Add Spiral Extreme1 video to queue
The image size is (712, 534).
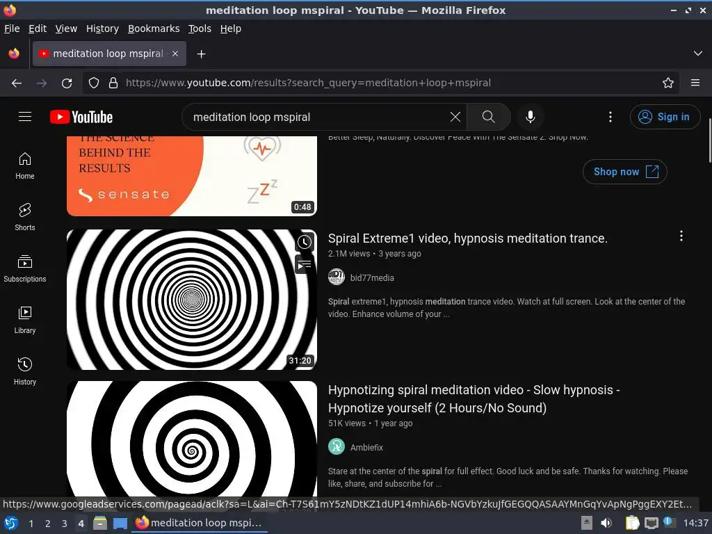pyautogui.click(x=305, y=264)
